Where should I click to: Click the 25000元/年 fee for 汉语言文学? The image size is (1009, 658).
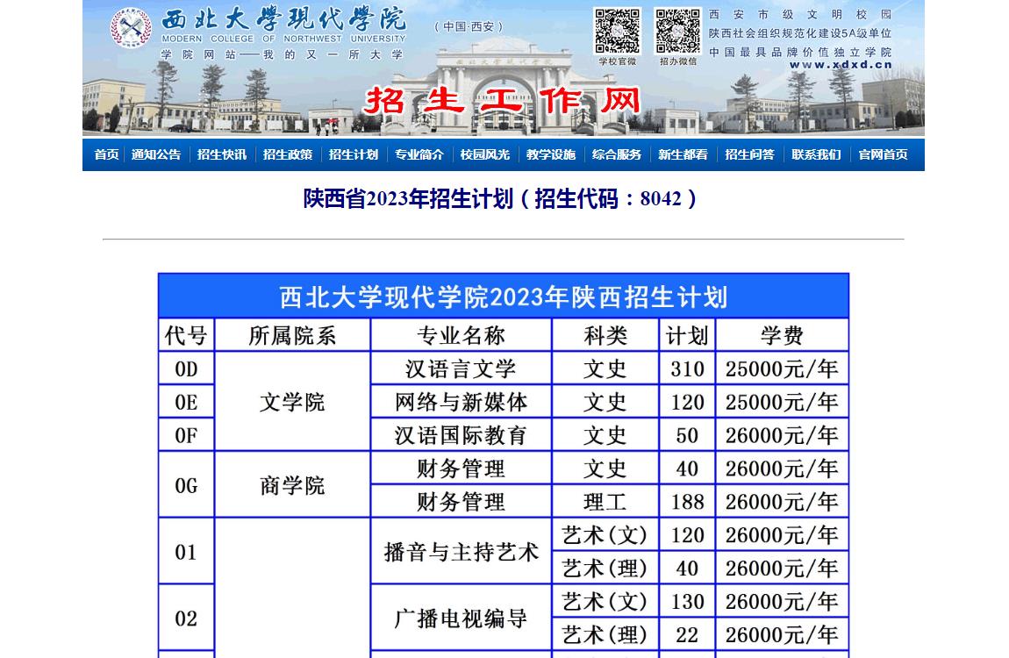point(782,368)
